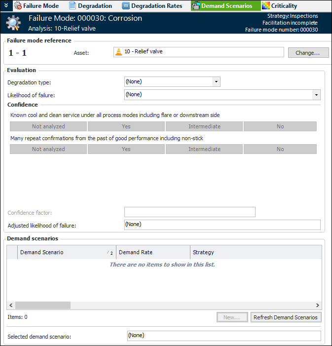Click the horizontal scrollbar left arrow
Screen dimensions: 332x346
pyautogui.click(x=11, y=306)
